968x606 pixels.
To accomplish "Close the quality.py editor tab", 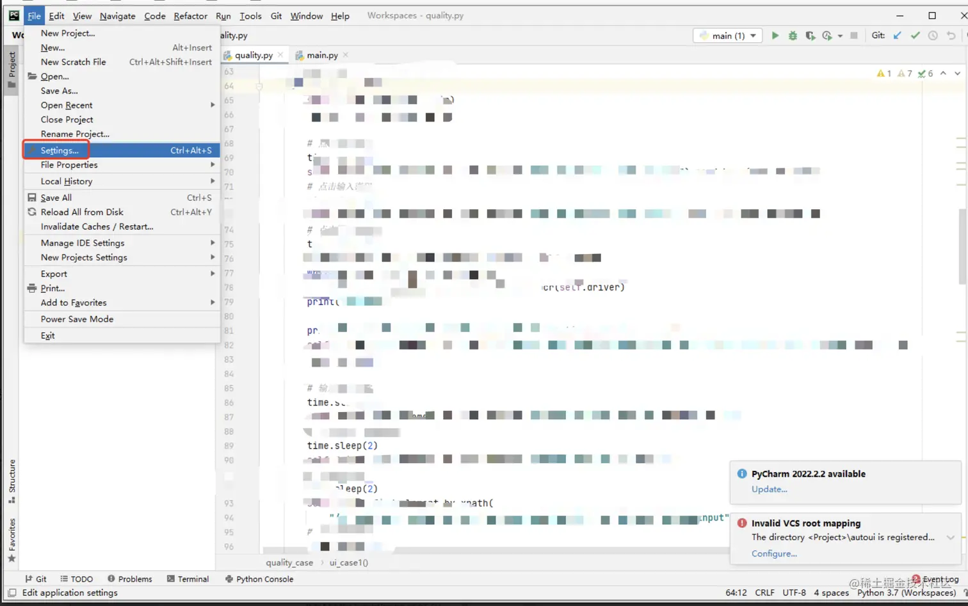I will 280,55.
